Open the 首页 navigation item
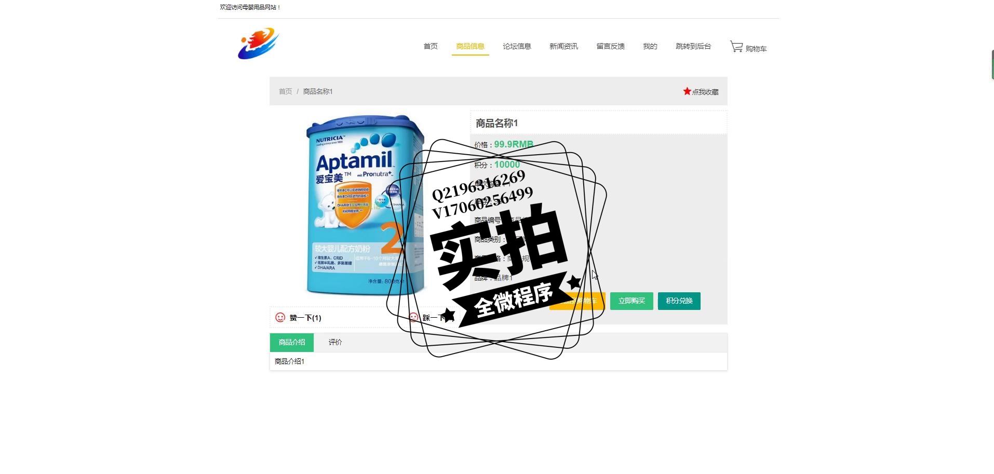 [431, 46]
